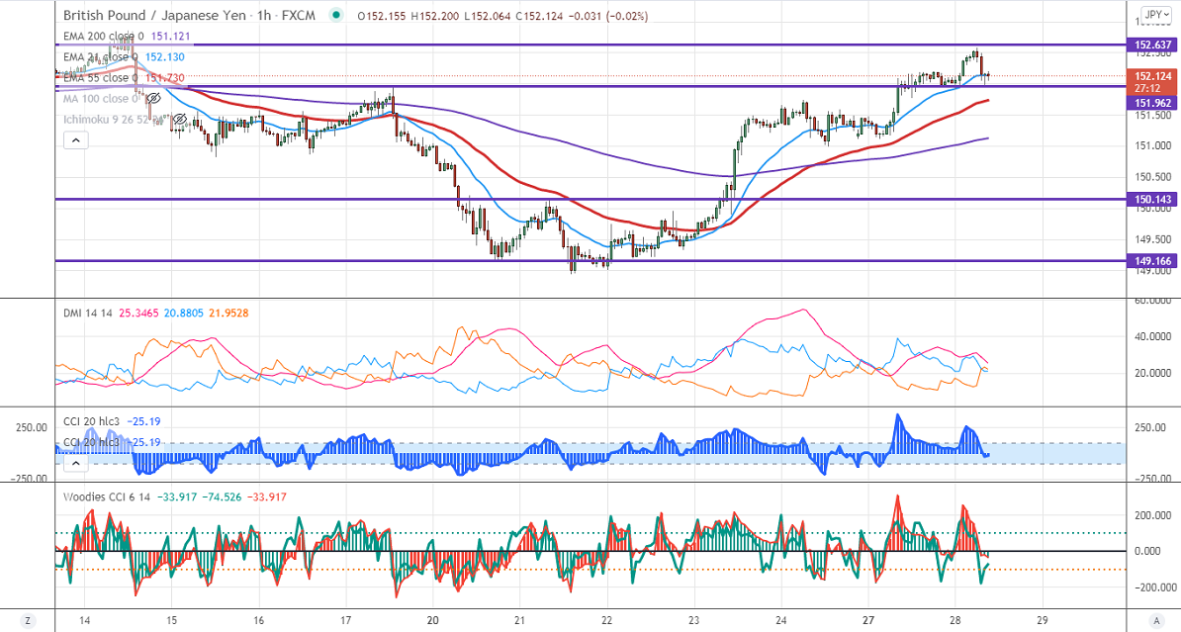
Task: Click date 20 on the time axis
Action: point(433,620)
